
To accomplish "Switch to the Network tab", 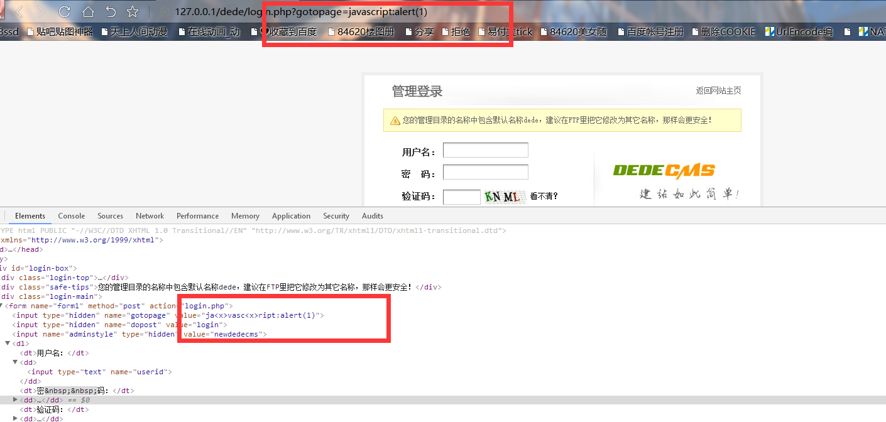I will coord(150,215).
